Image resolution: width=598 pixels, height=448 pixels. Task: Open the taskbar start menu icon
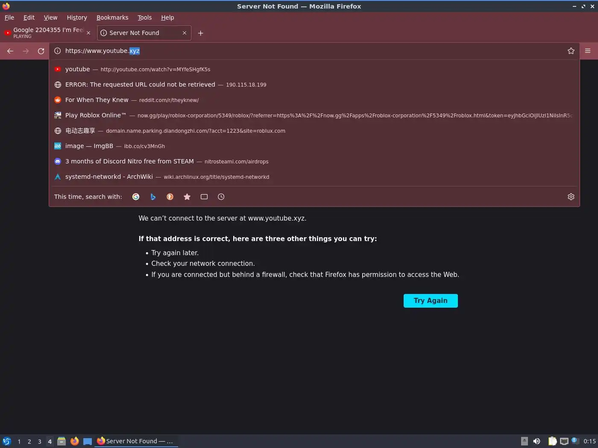point(7,441)
